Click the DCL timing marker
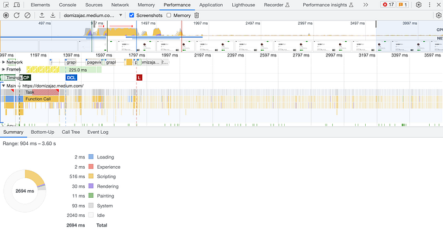This screenshot has height=234, width=443. click(x=71, y=77)
